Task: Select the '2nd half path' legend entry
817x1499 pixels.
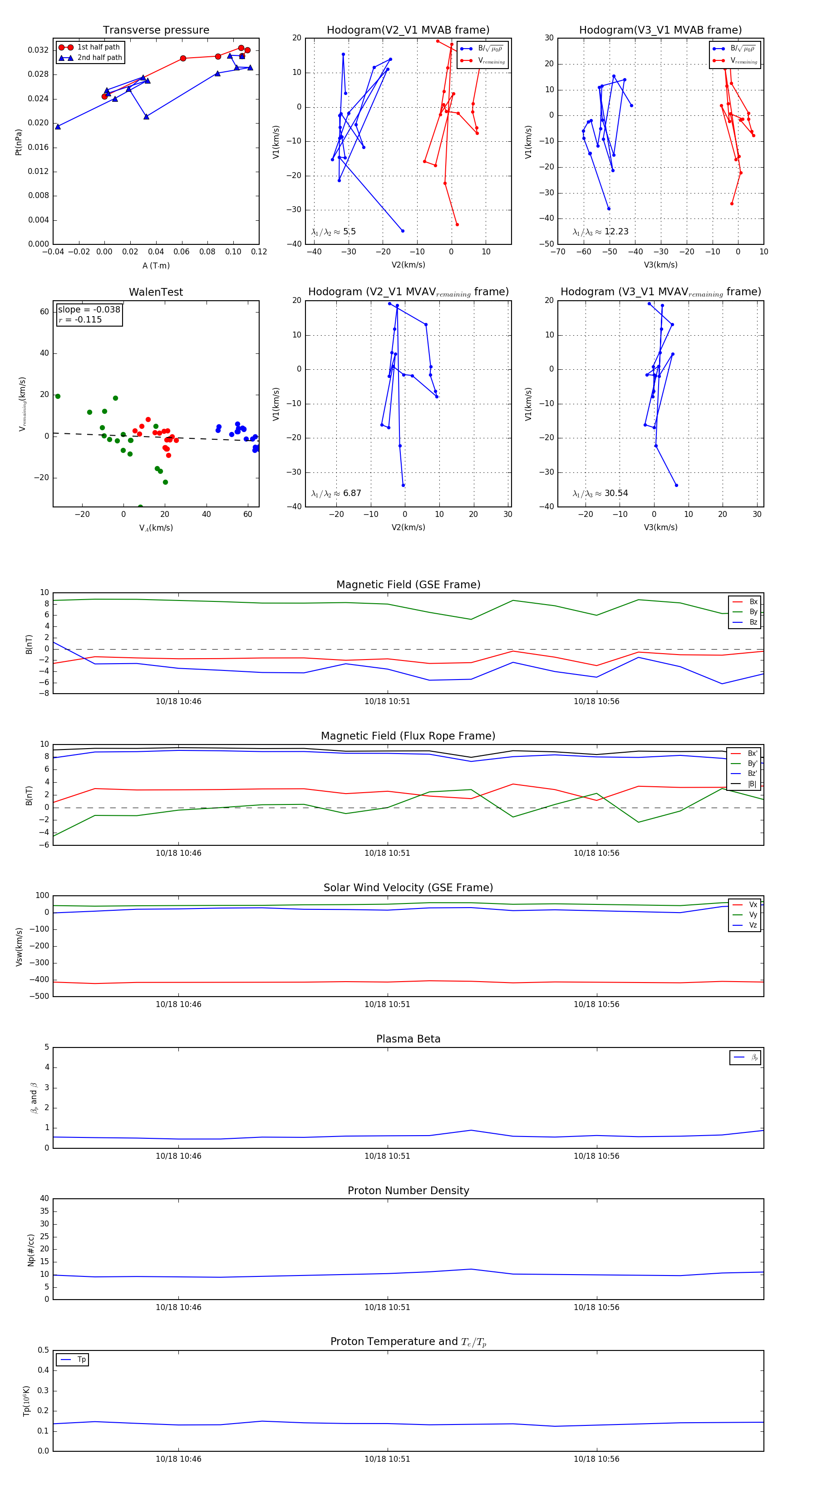Action: click(91, 58)
